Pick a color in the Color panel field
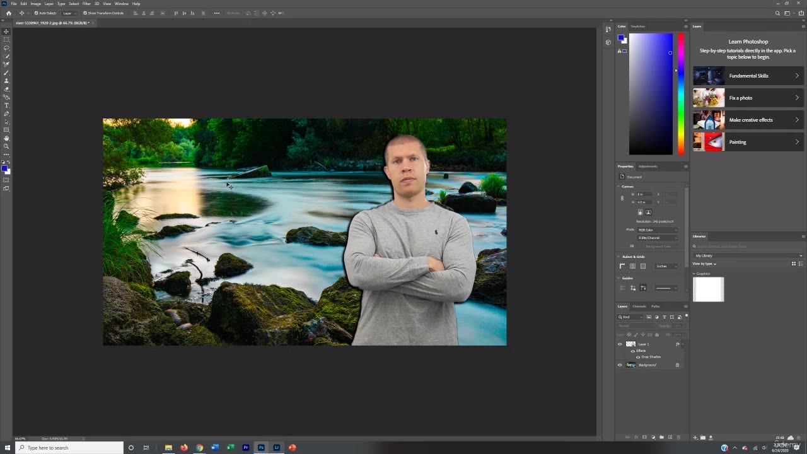Image resolution: width=807 pixels, height=454 pixels. pos(651,94)
